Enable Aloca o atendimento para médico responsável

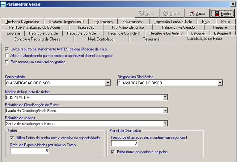point(7,56)
